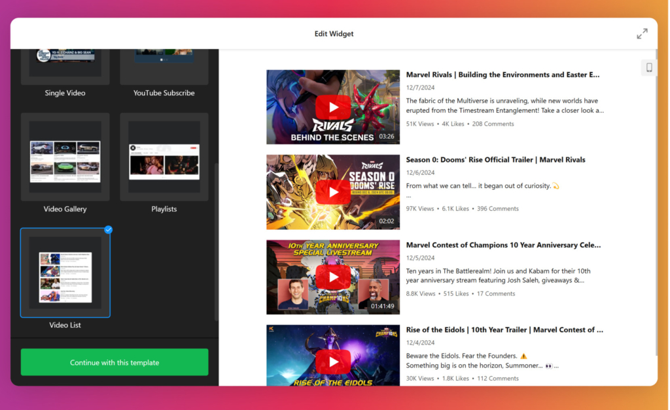Viewport: 670px width, 410px height.
Task: Select the YouTube Subscribe template
Action: coord(163,65)
